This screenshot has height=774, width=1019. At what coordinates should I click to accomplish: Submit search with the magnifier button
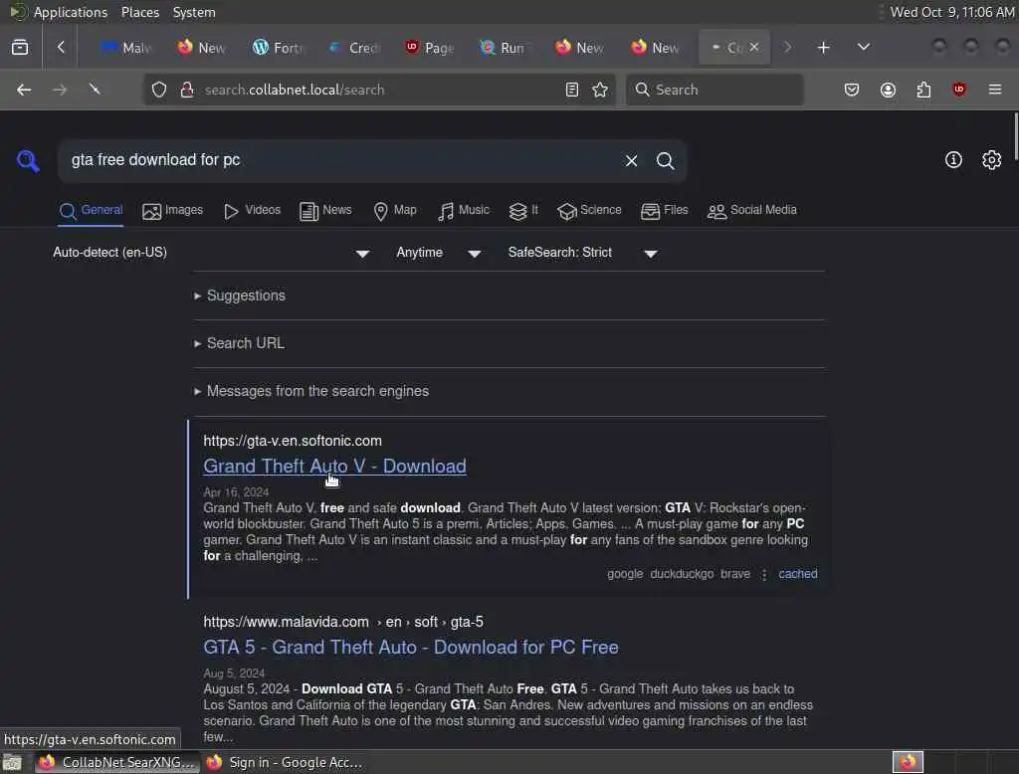tap(665, 160)
